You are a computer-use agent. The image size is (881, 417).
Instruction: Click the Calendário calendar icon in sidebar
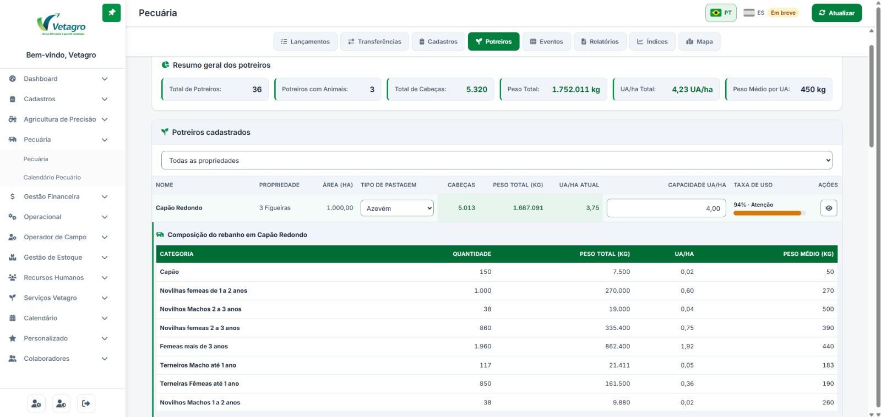coord(13,318)
